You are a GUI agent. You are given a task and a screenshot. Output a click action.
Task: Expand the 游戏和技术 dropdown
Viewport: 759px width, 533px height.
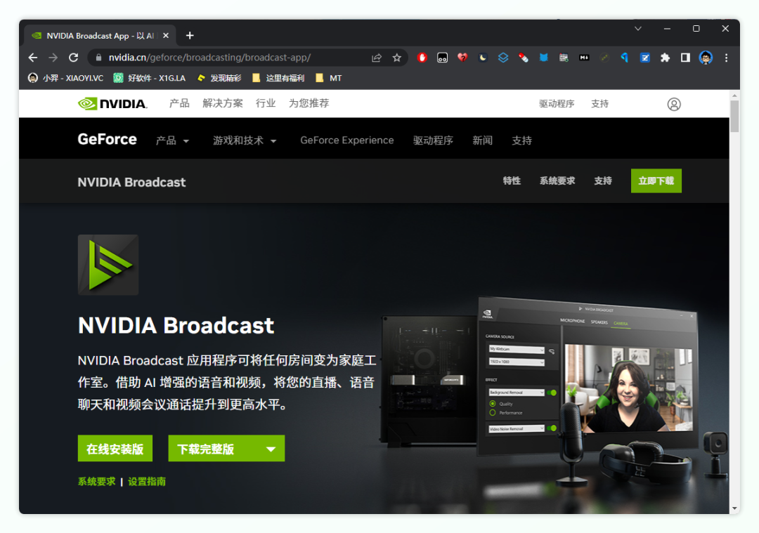tap(245, 140)
